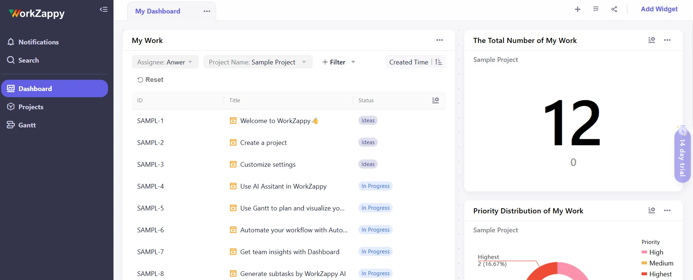Open settings for Priority Distribution widget
Screen dimensions: 693x280
(651, 210)
